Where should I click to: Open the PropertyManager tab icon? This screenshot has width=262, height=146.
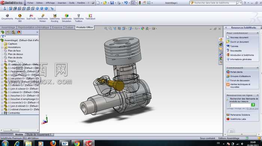8,32
